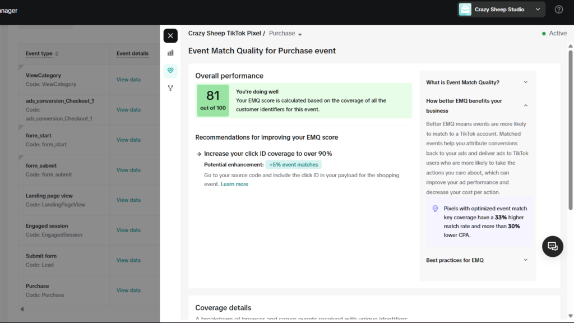Screen dimensions: 574x323
Task: Click the lightbulb tip icon
Action: coord(435,209)
